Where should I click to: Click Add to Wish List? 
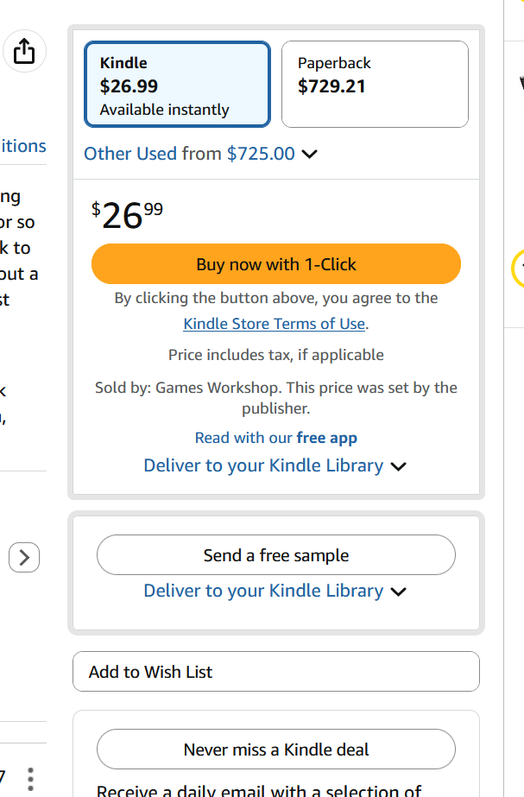[x=276, y=672]
